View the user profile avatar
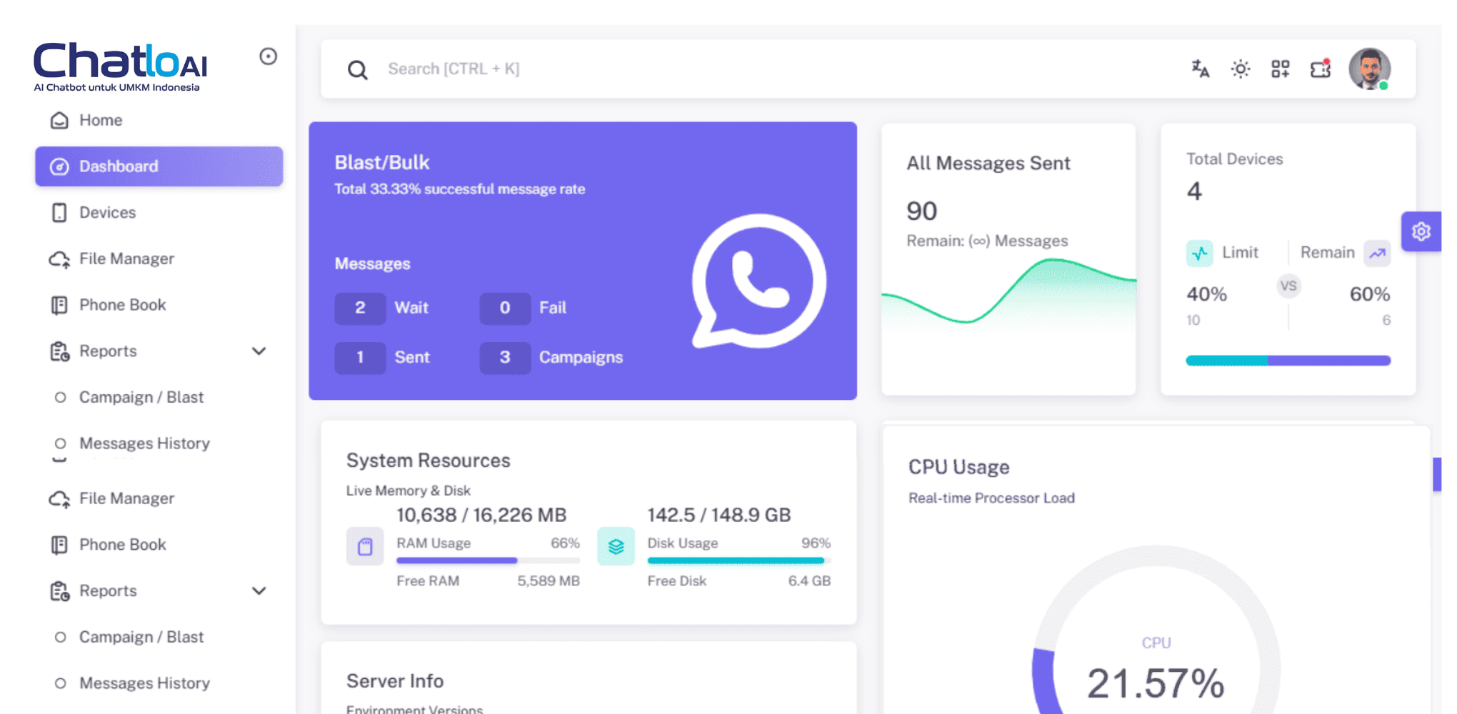The image size is (1457, 714). [1369, 69]
